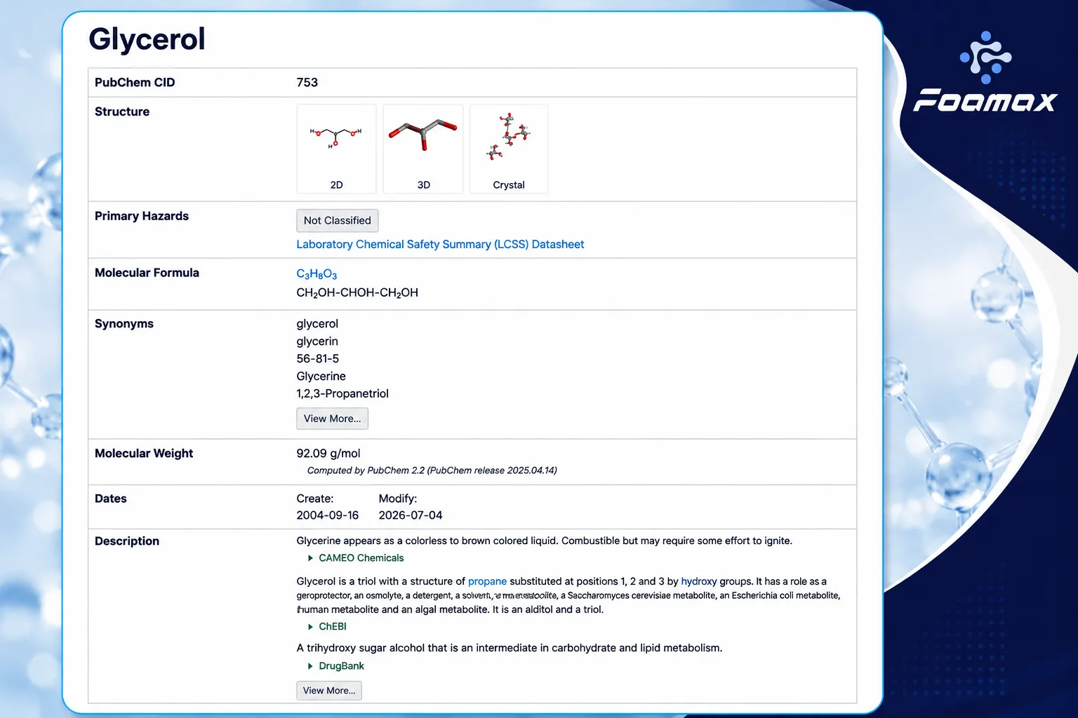Expand the DrugBank source triangle
This screenshot has width=1078, height=718.
click(310, 666)
